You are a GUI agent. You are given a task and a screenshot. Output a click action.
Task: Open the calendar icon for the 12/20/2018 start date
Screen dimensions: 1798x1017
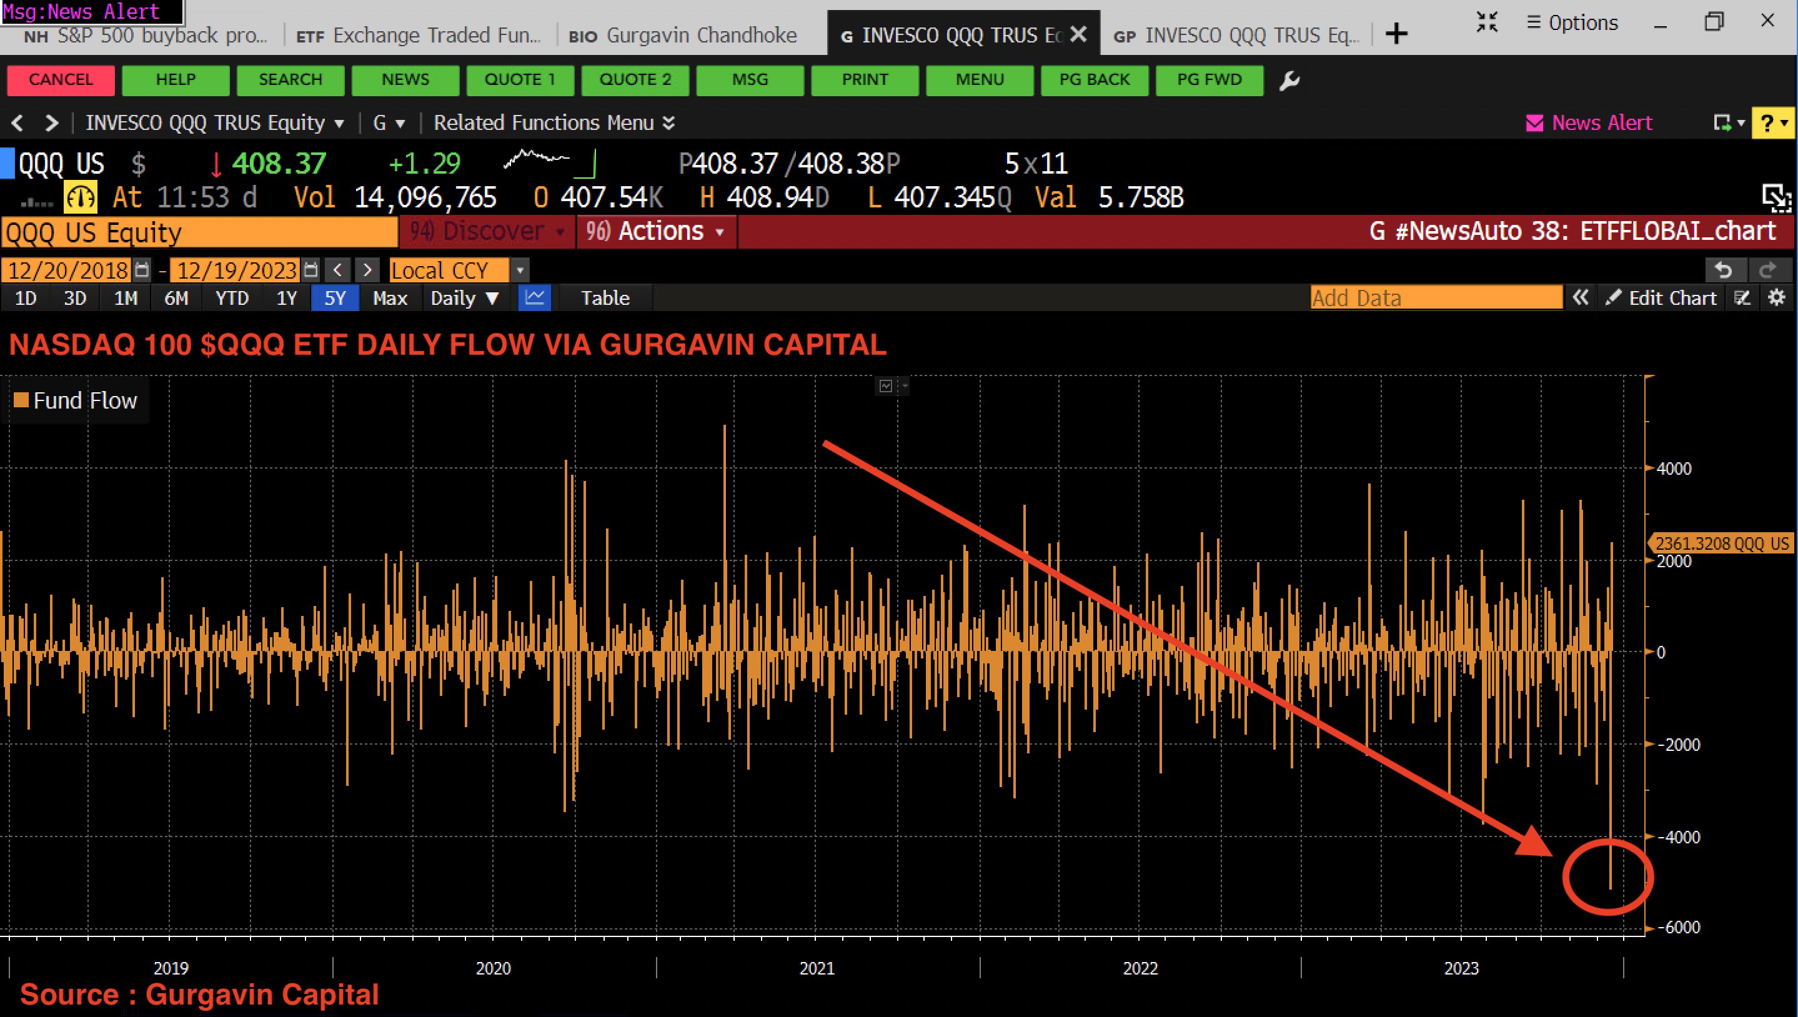[142, 270]
